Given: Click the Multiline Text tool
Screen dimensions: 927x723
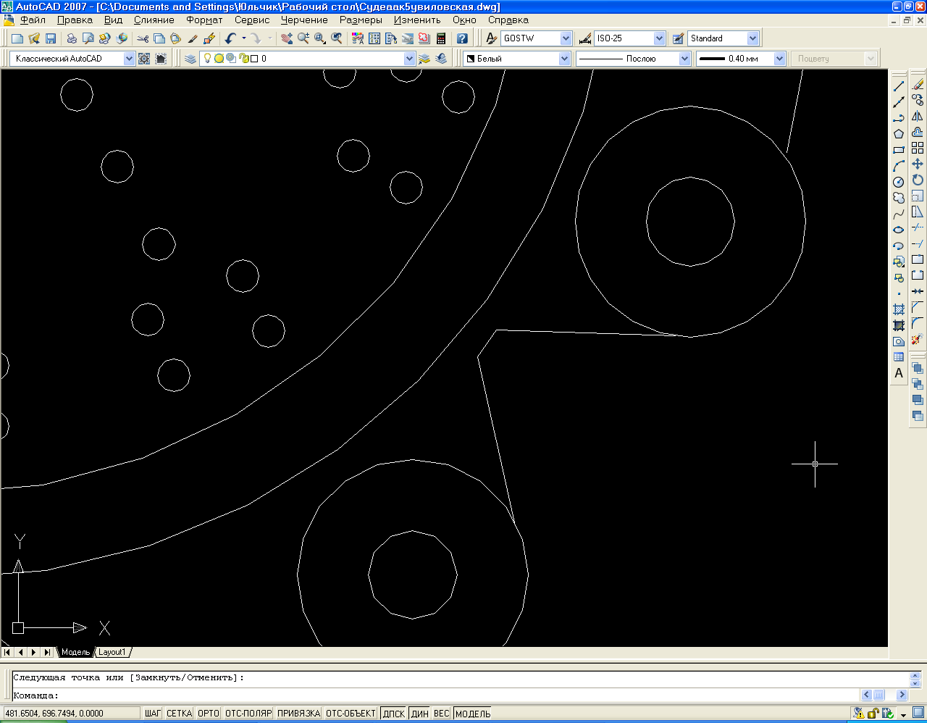Looking at the screenshot, I should 899,374.
